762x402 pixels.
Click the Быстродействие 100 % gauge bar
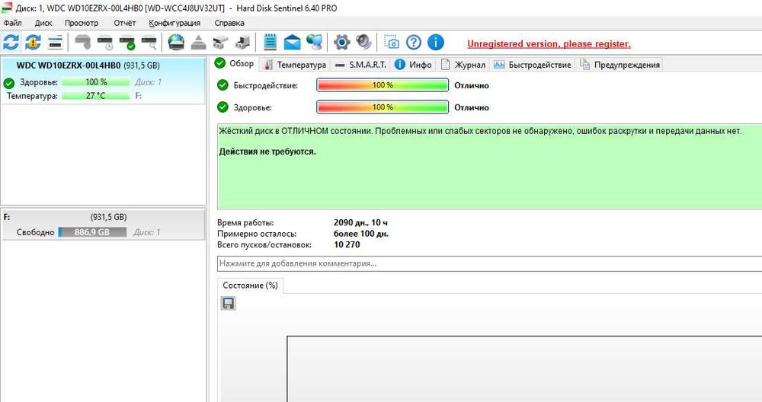pyautogui.click(x=383, y=85)
